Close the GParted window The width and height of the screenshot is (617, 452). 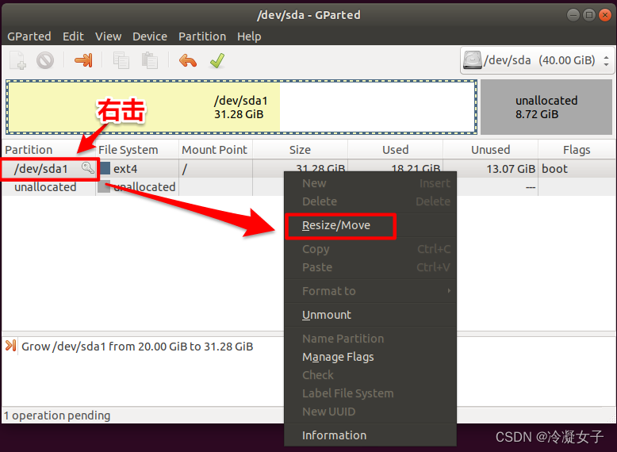605,15
